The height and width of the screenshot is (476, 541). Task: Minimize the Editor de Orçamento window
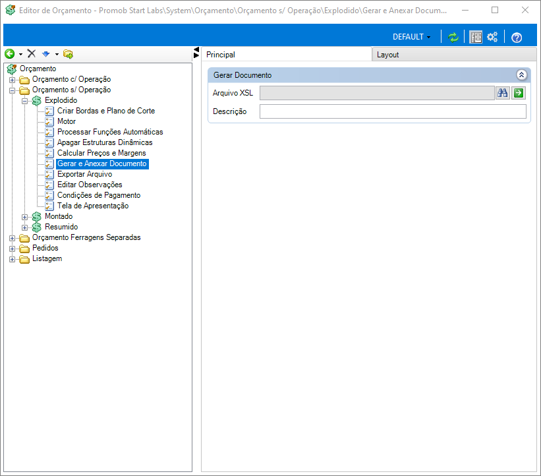pyautogui.click(x=465, y=11)
